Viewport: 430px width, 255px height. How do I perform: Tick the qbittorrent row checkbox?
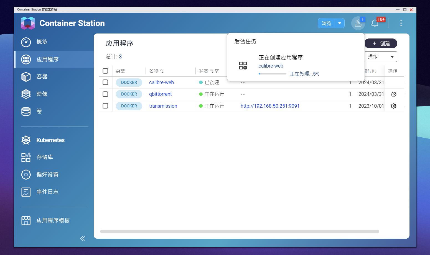105,94
